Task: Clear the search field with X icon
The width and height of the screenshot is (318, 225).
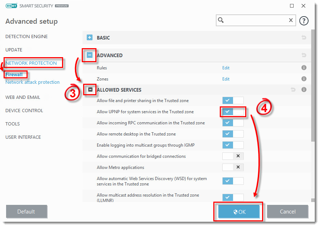Action: pos(291,20)
